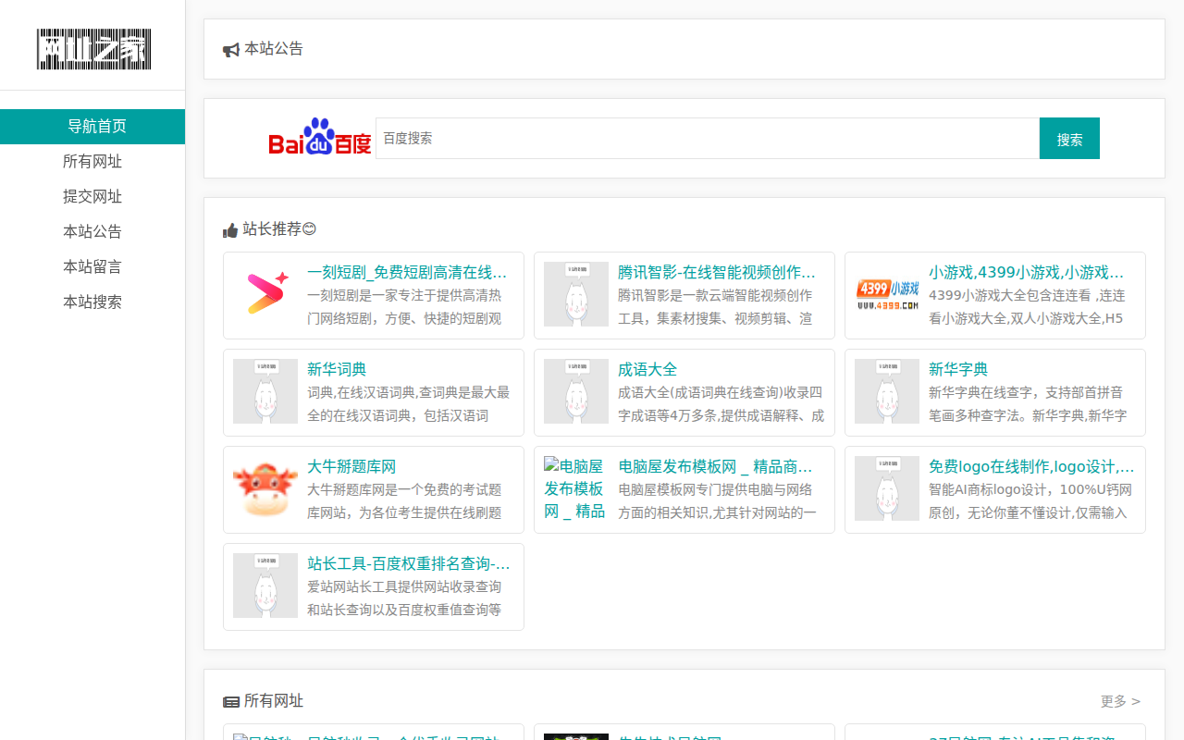Click the 新华词典 thumbnail image

click(265, 391)
